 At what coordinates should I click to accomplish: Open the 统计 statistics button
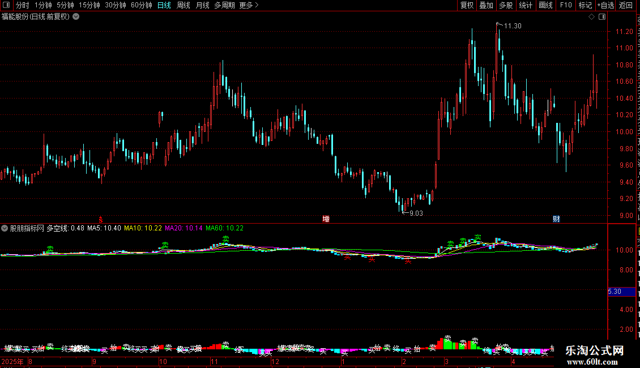525,5
